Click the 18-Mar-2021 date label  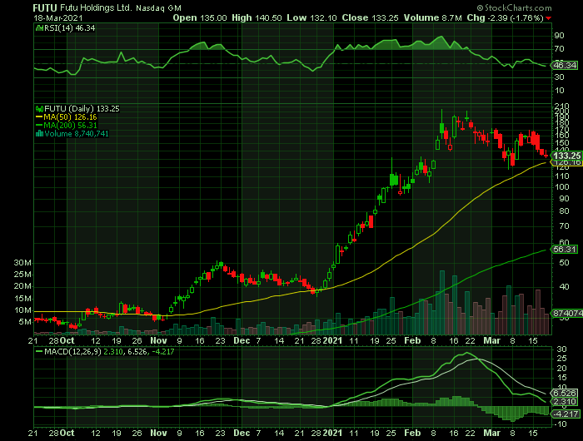click(58, 17)
